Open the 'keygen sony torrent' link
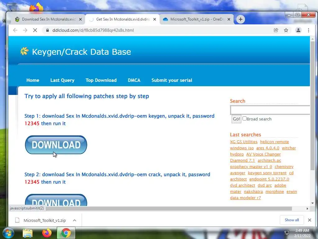This screenshot has width=318, height=239. tap(267, 173)
